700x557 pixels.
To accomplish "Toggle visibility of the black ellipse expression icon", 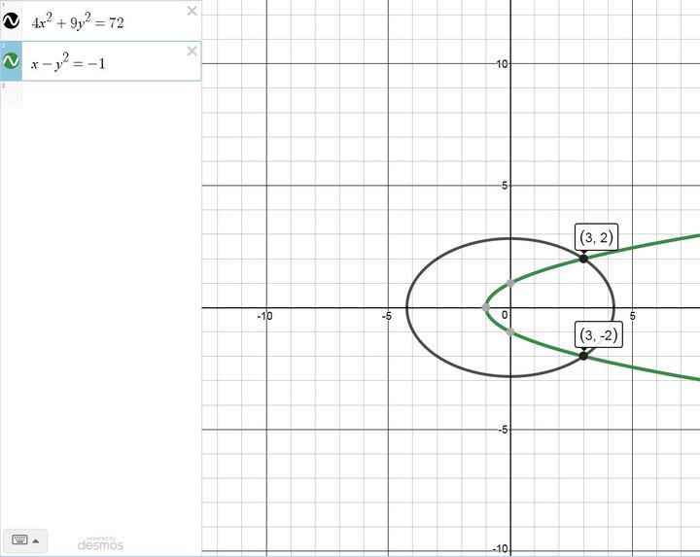I will coord(12,20).
